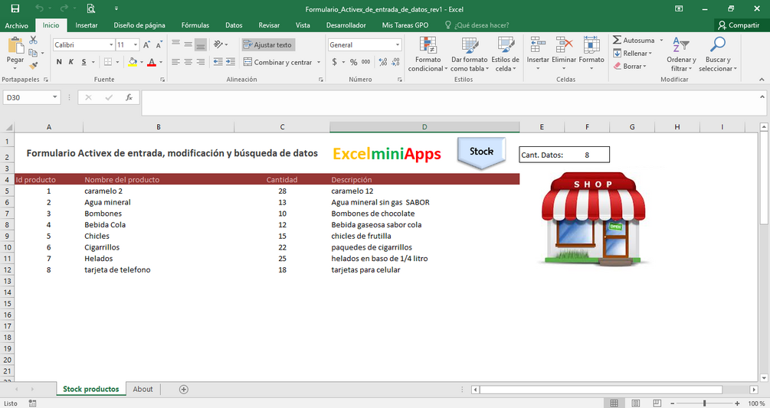The image size is (770, 408).
Task: Click the blue Stock arrow button
Action: [481, 153]
